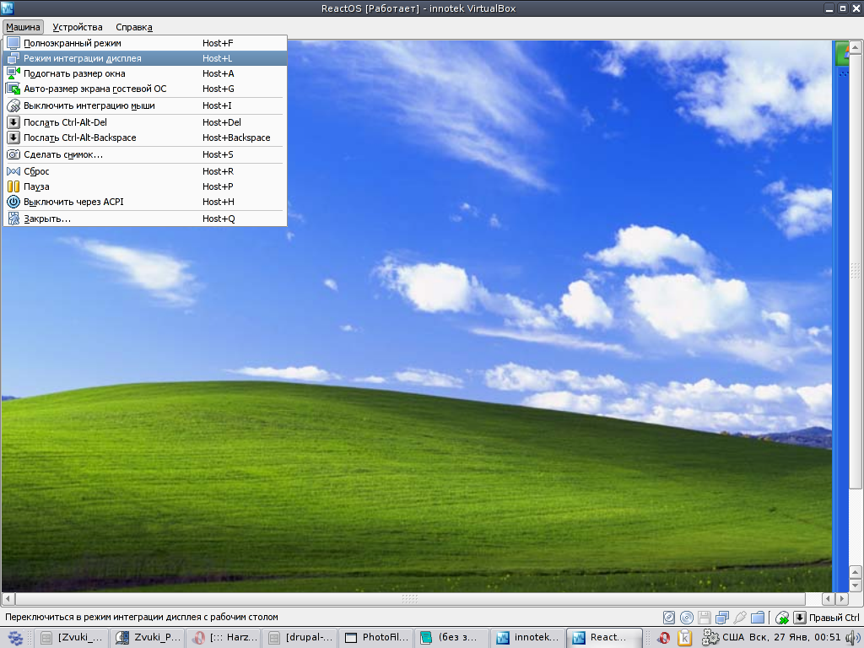Click VirtualBox icon in window title bar
This screenshot has width=864, height=648.
[x=7, y=8]
